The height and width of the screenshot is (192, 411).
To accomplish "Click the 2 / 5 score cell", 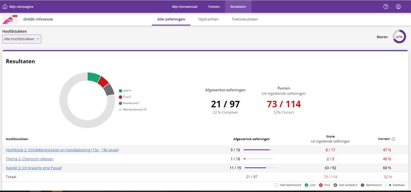I will [x=330, y=159].
